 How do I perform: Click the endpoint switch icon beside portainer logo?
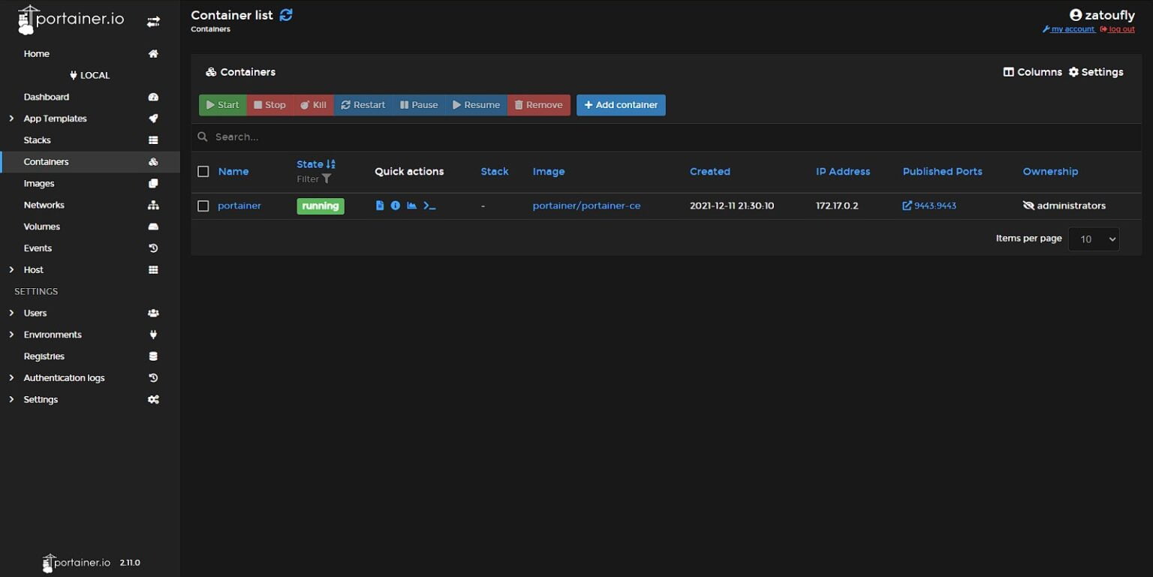[x=153, y=21]
